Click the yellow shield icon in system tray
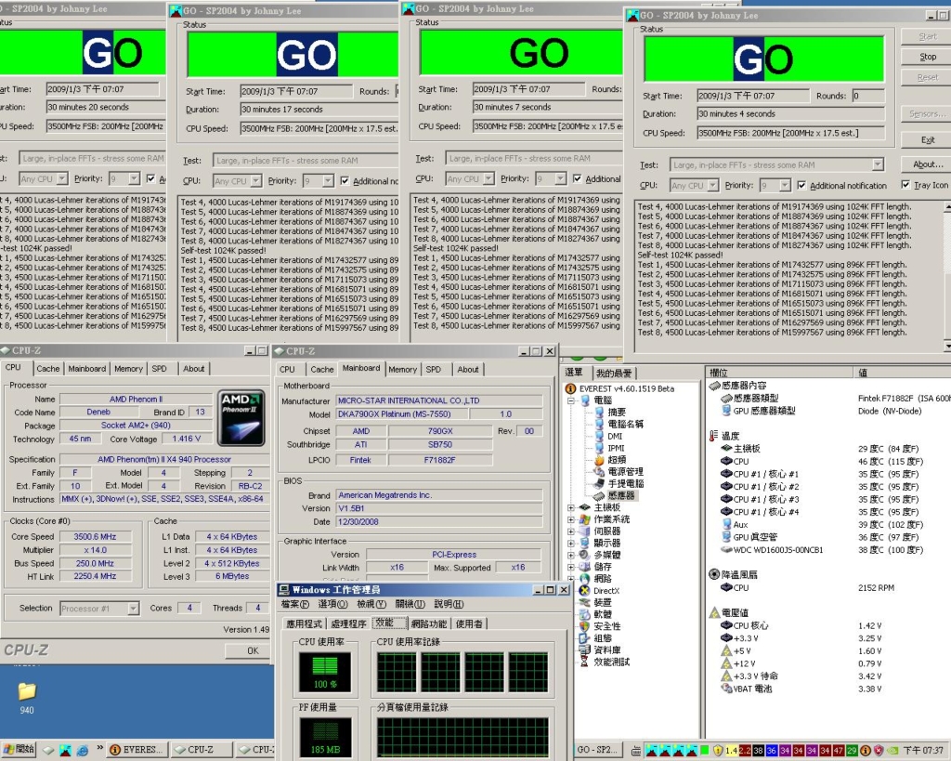Screen dimensions: 951x761 coord(718,751)
